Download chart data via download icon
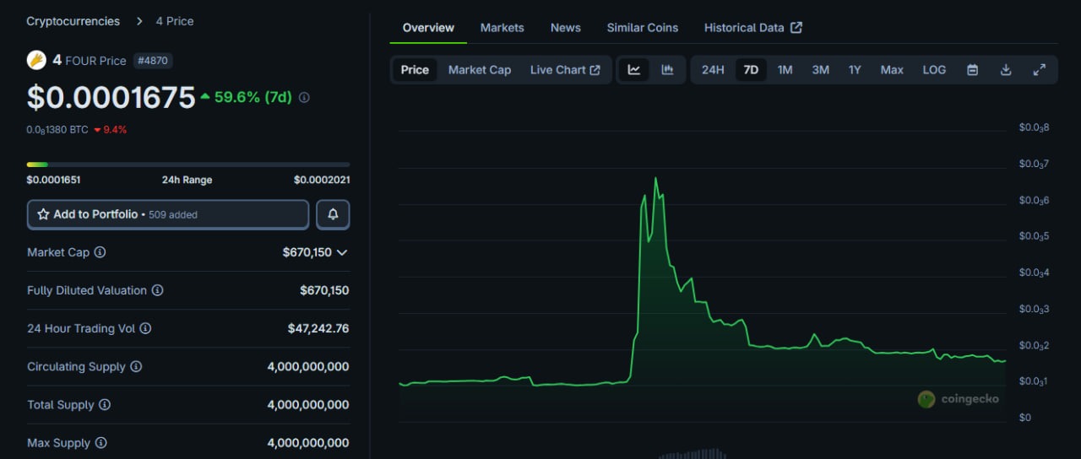The image size is (1081, 459). (x=1006, y=70)
